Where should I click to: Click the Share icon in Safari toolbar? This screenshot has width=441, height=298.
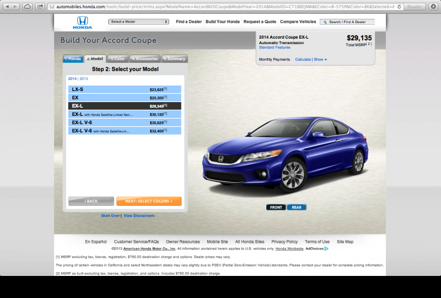(40, 7)
